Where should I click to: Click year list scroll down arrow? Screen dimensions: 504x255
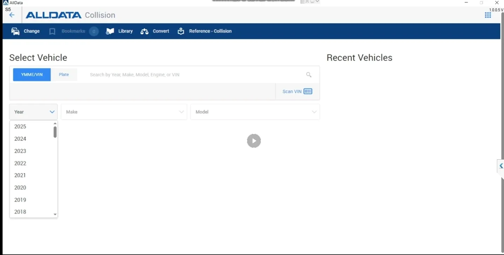[55, 214]
